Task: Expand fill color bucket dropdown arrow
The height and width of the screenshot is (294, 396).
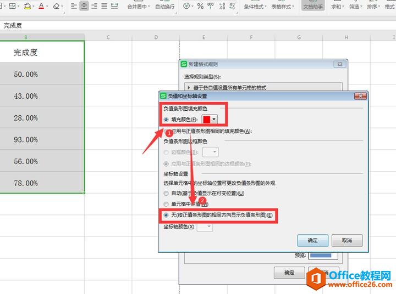Action: [34, 6]
